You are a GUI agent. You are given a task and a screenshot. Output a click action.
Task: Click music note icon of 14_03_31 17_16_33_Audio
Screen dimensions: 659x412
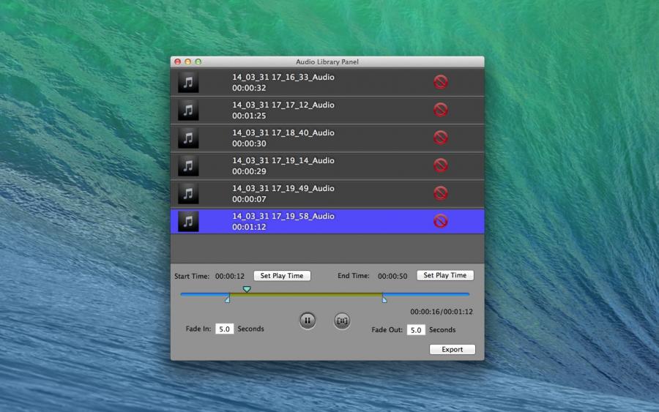188,82
